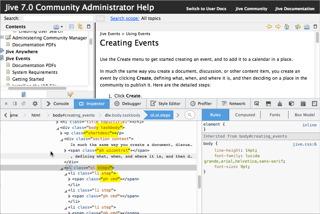Go back with the yellow left arrow

269,26
